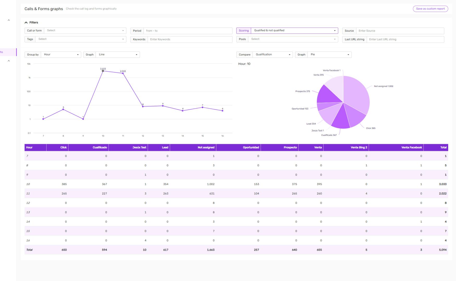Click Save as custom report

pos(430,9)
